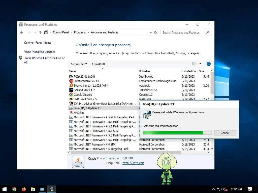Click the Igor Pavlov publisher cell
The image size is (258, 193).
coord(146,76)
